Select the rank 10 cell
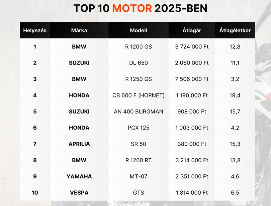 (35, 193)
